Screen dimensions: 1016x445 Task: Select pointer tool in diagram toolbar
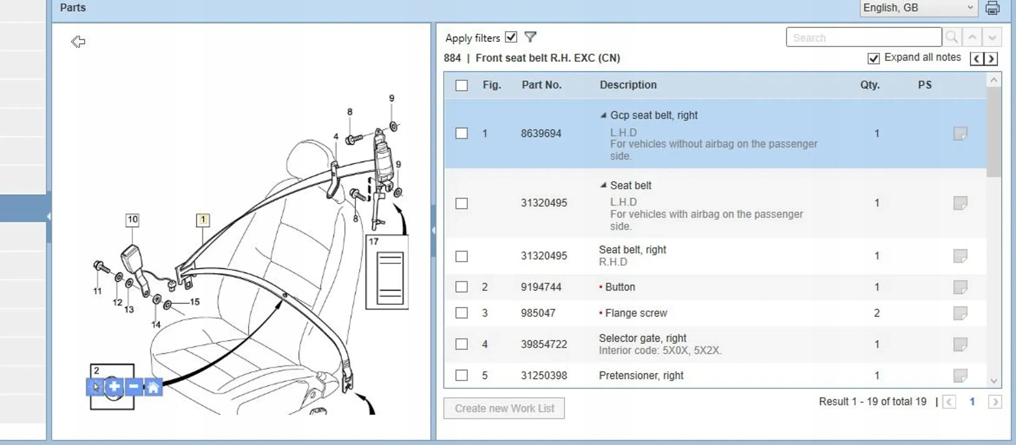click(x=96, y=386)
